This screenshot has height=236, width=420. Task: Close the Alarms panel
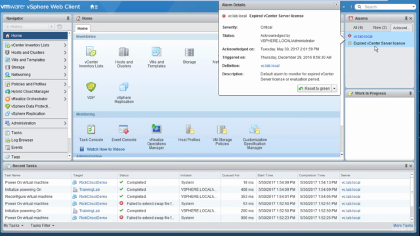pyautogui.click(x=411, y=18)
